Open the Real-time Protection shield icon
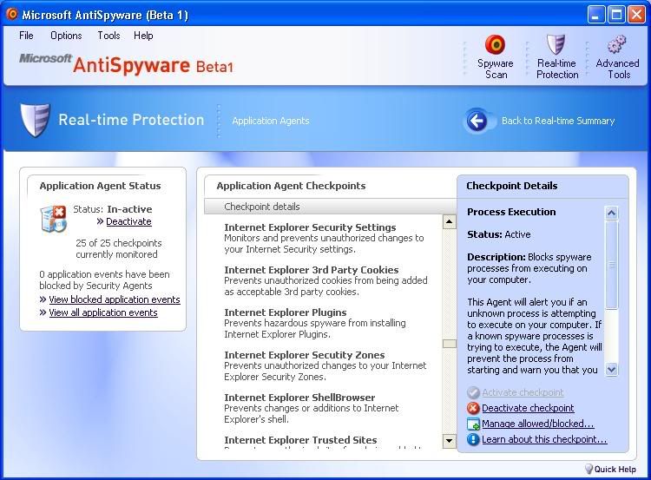This screenshot has height=480, width=651. click(556, 44)
